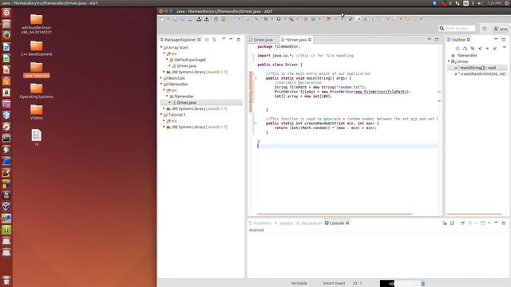Switch to the Problems tab
Image resolution: width=511 pixels, height=287 pixels.
259,223
